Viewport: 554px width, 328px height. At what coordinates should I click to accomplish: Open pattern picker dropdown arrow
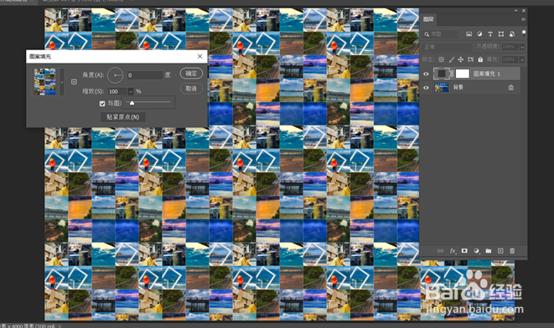pyautogui.click(x=62, y=82)
